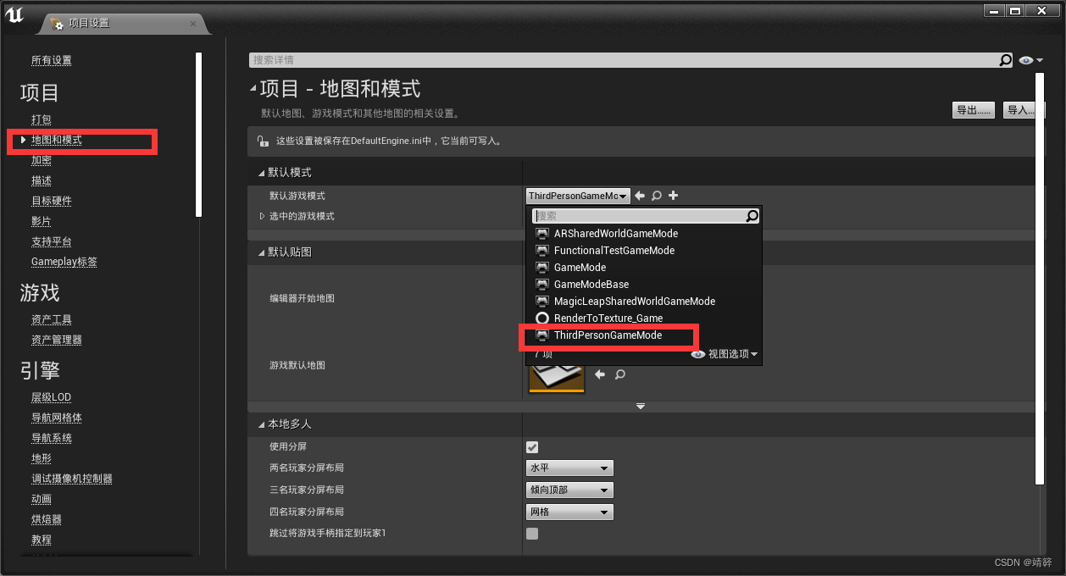
Task: Click the gamepad icon of GameModeBase
Action: [x=542, y=284]
